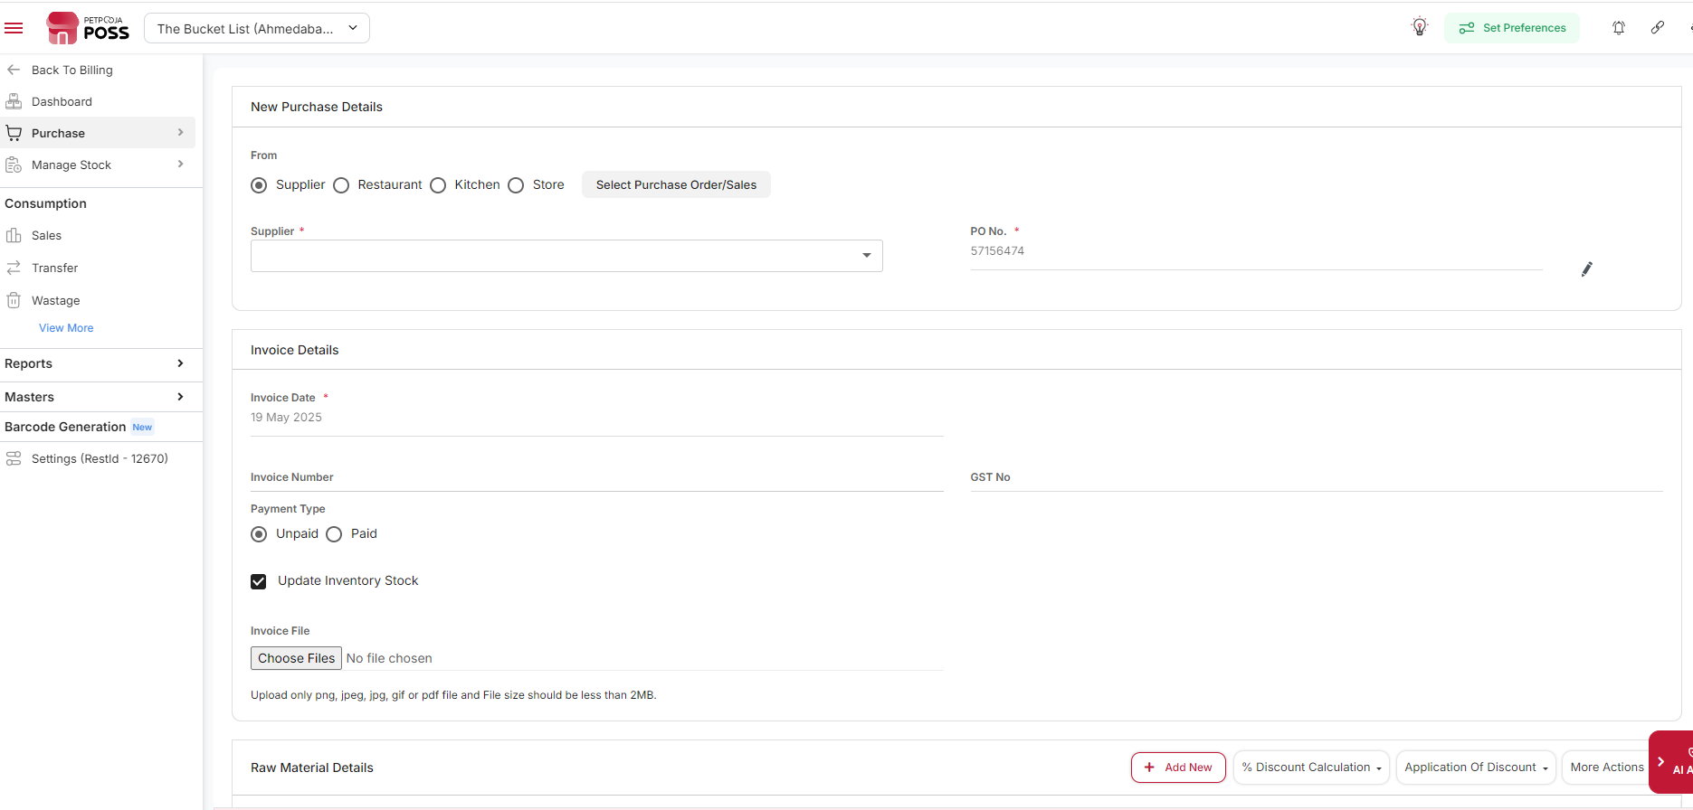
Task: Click Set Preferences button
Action: (x=1512, y=28)
